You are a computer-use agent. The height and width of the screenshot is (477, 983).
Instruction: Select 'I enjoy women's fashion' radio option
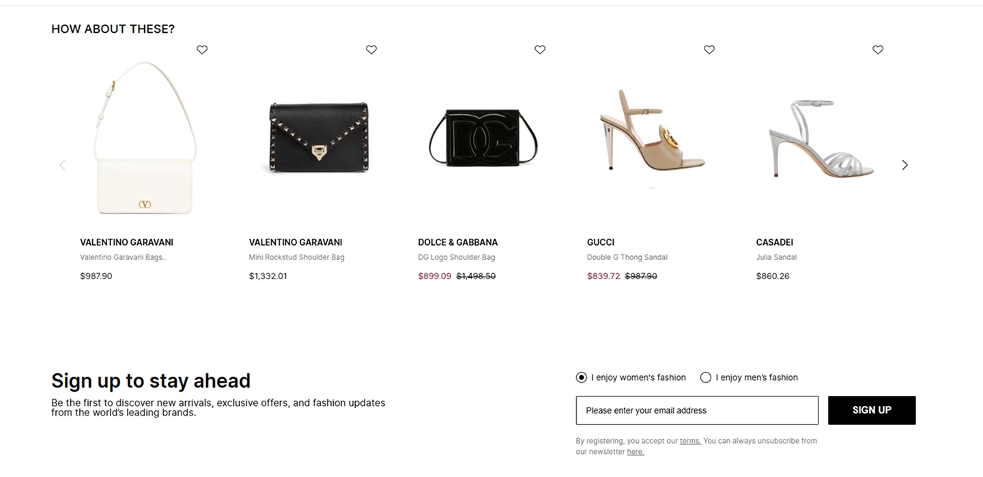coord(582,377)
